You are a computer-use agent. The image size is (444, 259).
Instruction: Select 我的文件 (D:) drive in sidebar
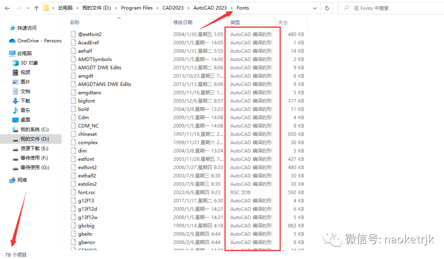(x=34, y=139)
